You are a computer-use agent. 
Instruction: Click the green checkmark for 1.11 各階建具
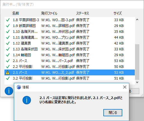[8, 37]
